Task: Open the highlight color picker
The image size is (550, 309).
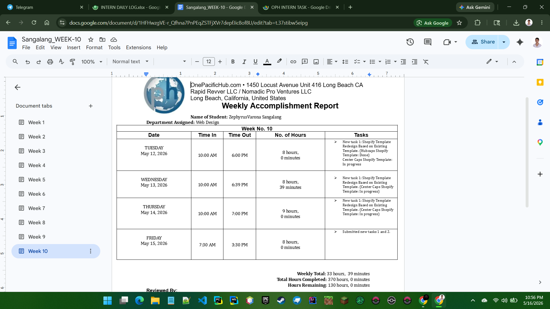Action: pos(279,62)
